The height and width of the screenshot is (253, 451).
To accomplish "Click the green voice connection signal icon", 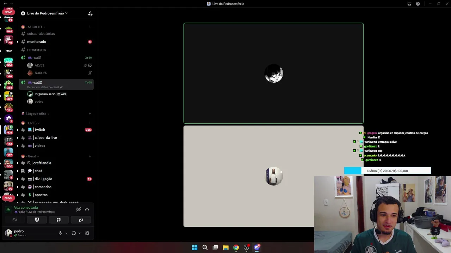I will 8,209.
